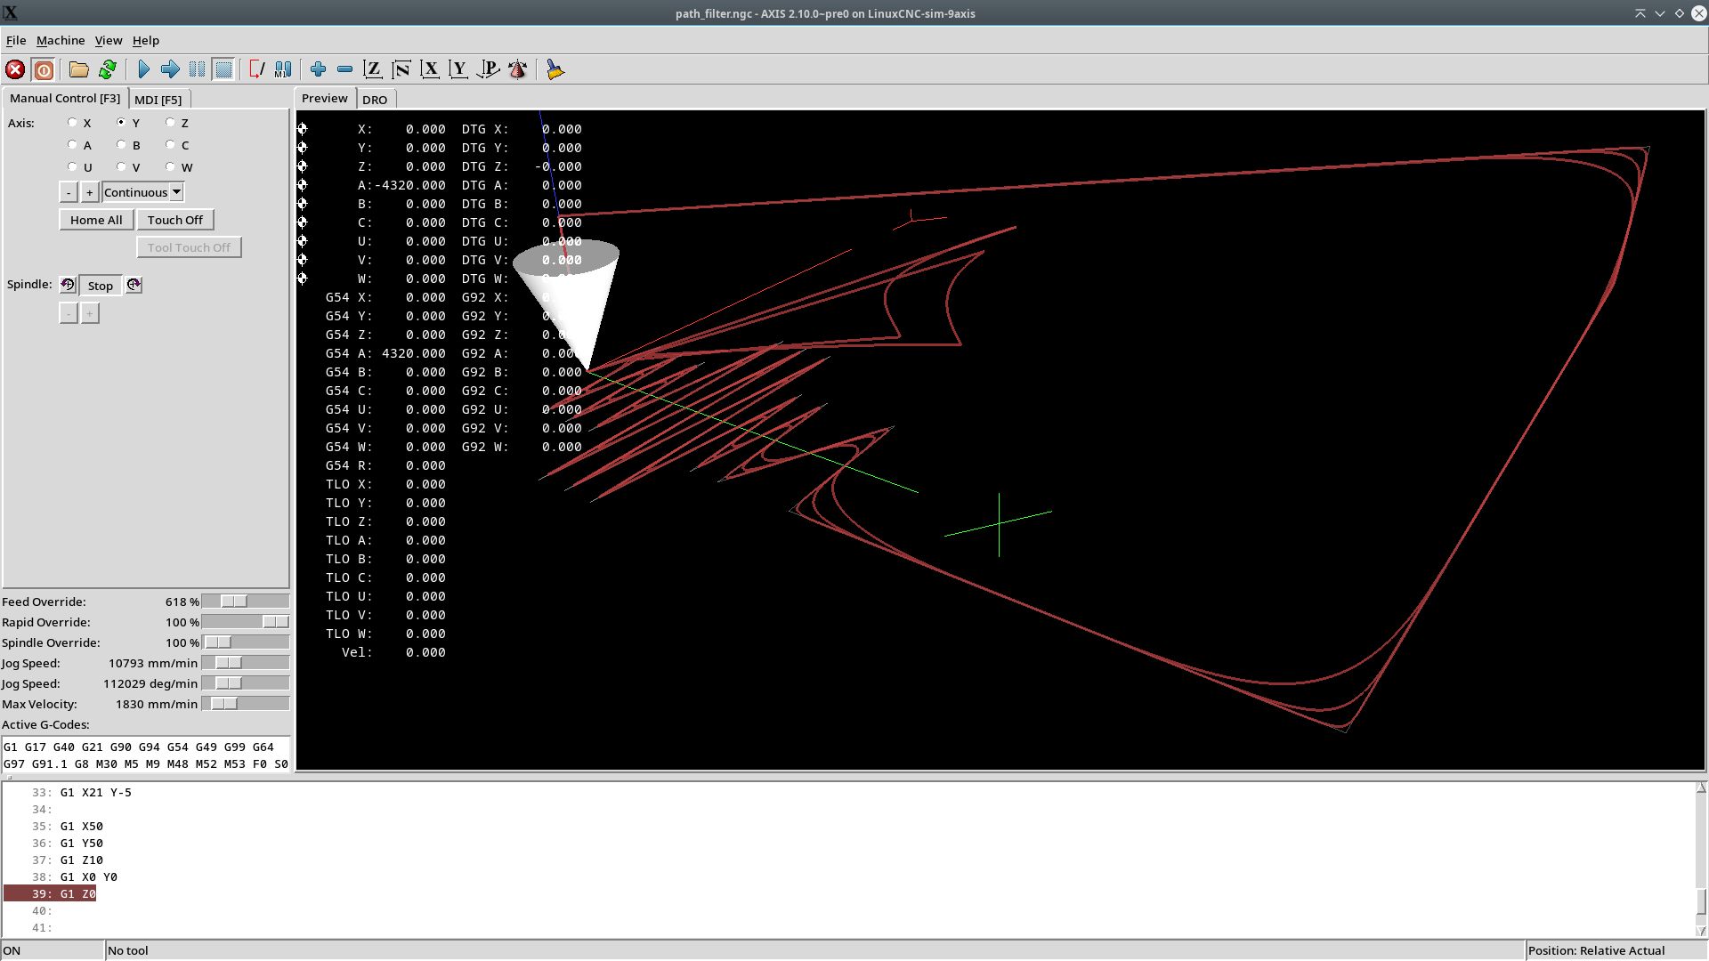Toggle rotate view mode cone icon
Viewport: 1709px width, 961px height.
coord(517,69)
